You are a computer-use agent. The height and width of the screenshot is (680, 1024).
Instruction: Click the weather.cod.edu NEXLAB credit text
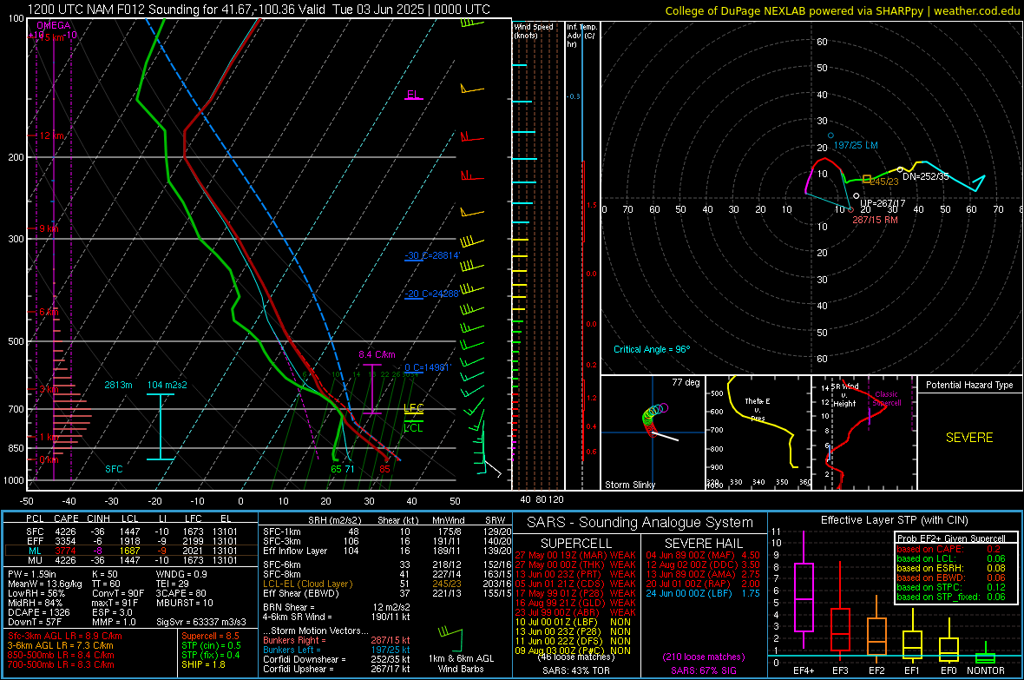842,10
